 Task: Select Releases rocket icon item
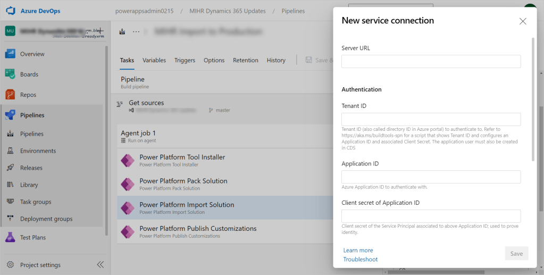pyautogui.click(x=31, y=168)
